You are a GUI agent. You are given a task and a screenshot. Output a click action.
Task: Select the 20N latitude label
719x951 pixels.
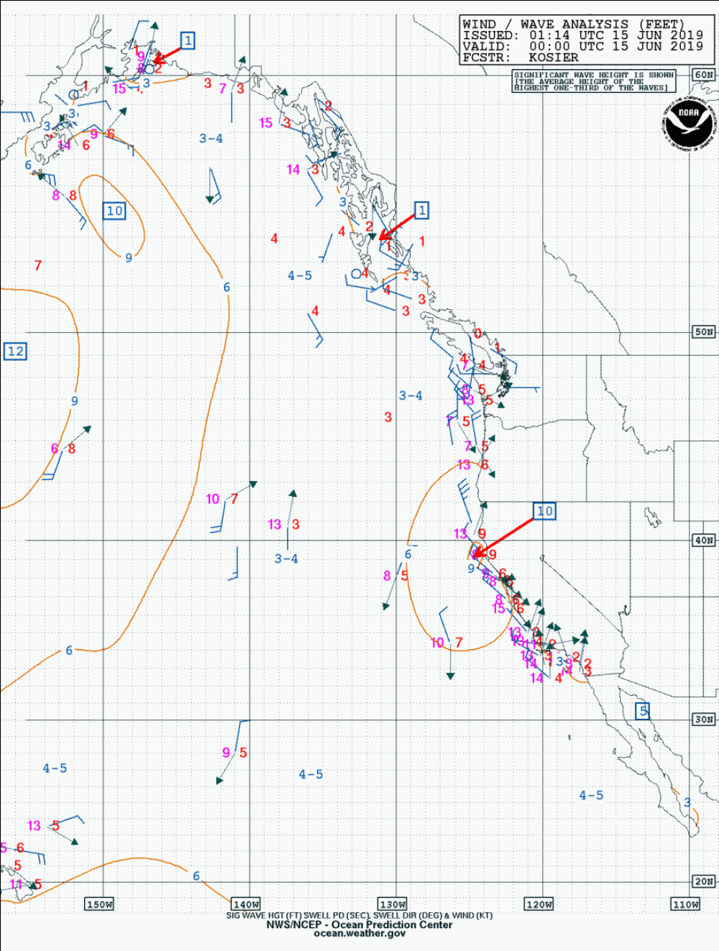[x=703, y=881]
